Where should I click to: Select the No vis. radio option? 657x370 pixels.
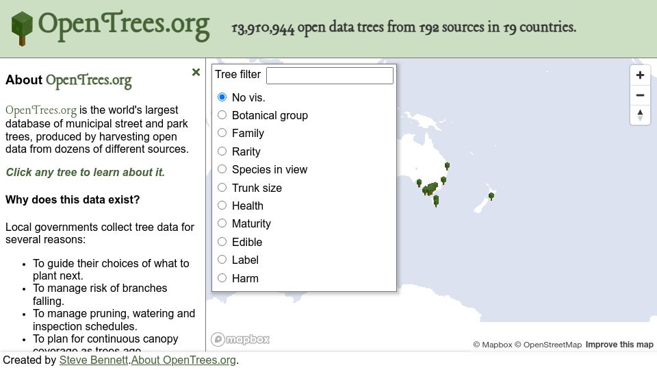point(222,97)
